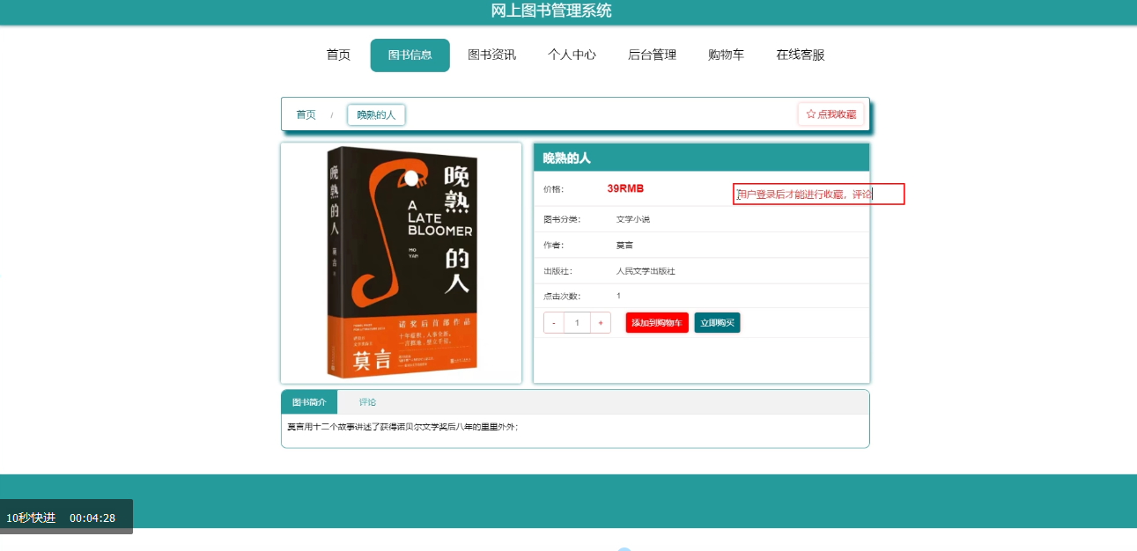The height and width of the screenshot is (551, 1137).
Task: Click the book cover image
Action: (x=402, y=262)
